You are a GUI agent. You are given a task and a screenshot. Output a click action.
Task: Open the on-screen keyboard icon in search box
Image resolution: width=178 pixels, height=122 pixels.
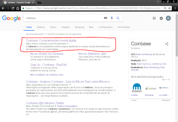click(105, 18)
